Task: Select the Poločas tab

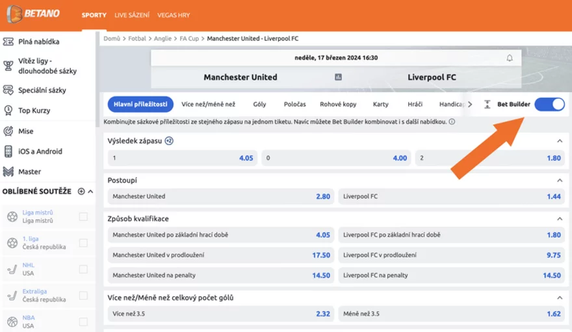Action: [x=294, y=104]
